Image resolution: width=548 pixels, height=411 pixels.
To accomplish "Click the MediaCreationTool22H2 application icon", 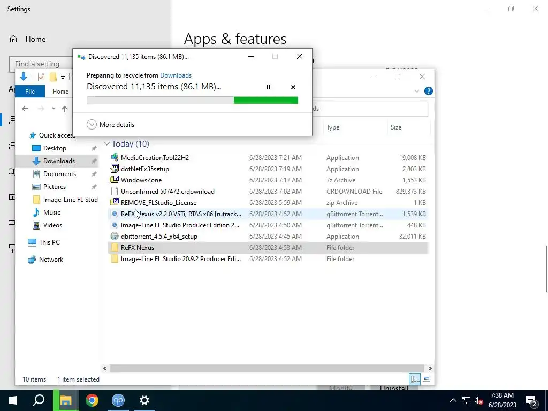I will 115,157.
